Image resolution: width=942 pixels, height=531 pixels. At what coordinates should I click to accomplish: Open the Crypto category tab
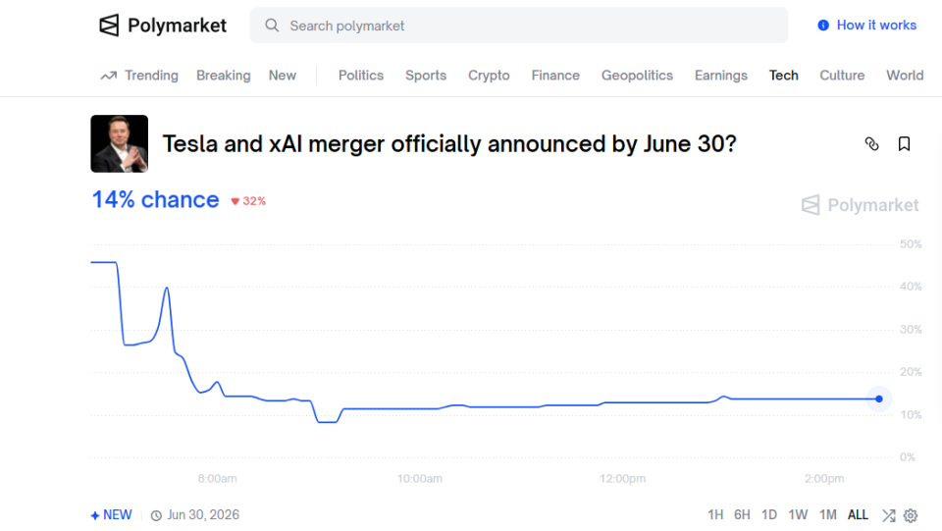coord(489,76)
